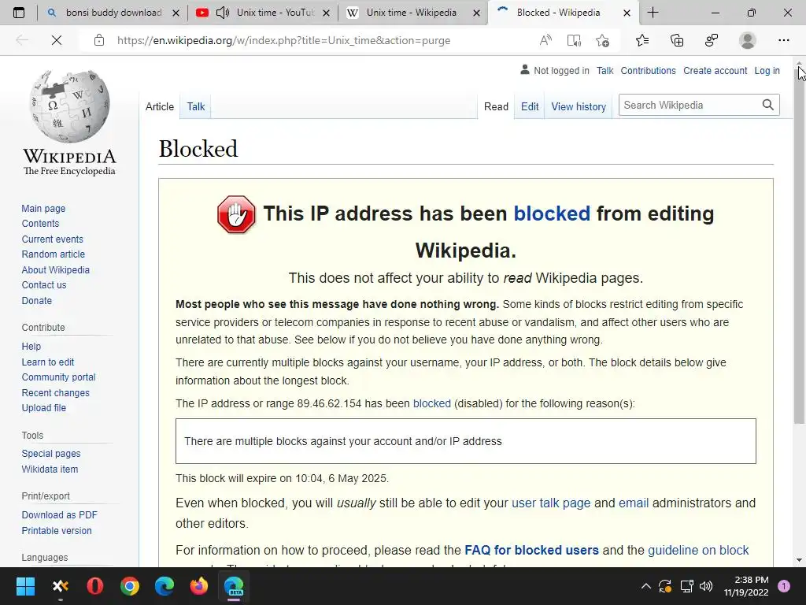806x605 pixels.
Task: Add this page to favorites
Action: [x=602, y=40]
